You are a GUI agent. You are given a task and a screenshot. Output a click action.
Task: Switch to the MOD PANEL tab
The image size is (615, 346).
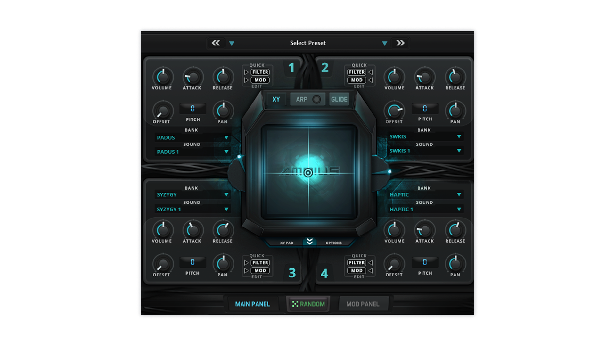click(363, 304)
